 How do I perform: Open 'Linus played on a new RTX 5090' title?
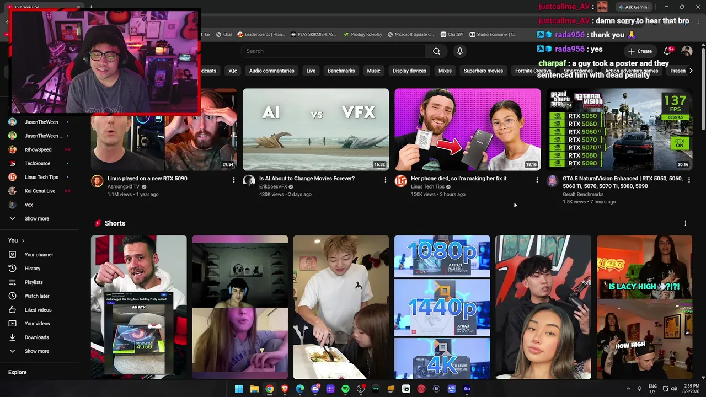[147, 179]
